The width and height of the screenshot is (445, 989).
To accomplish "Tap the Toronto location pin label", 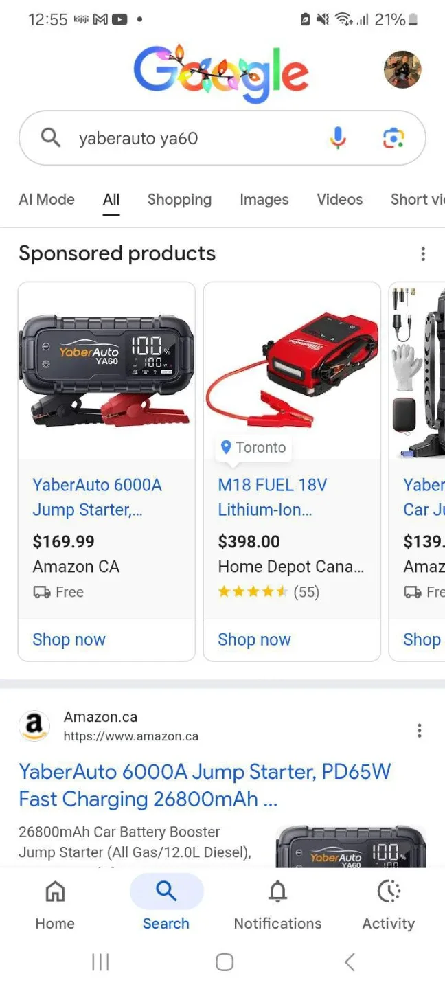I will click(253, 447).
